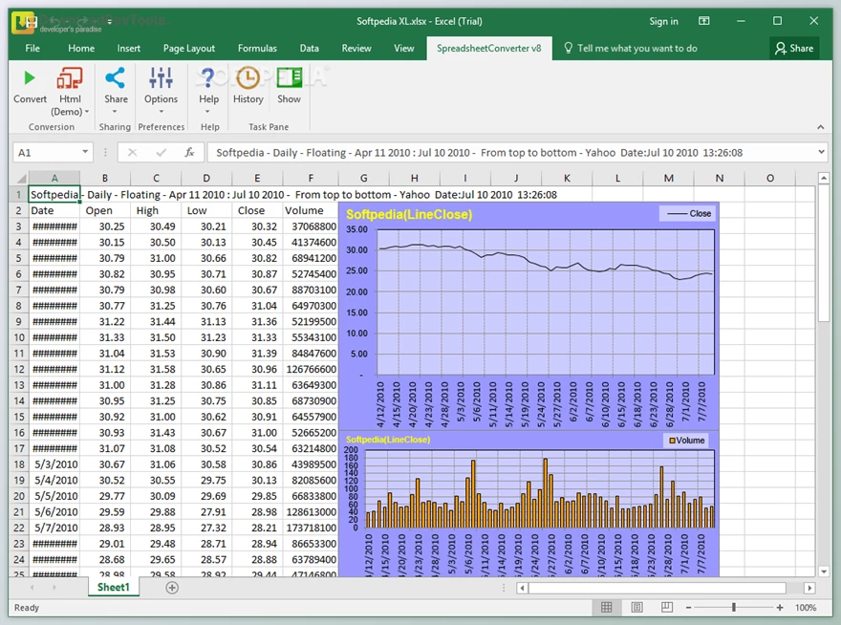Click in the formula bar text

(x=480, y=152)
